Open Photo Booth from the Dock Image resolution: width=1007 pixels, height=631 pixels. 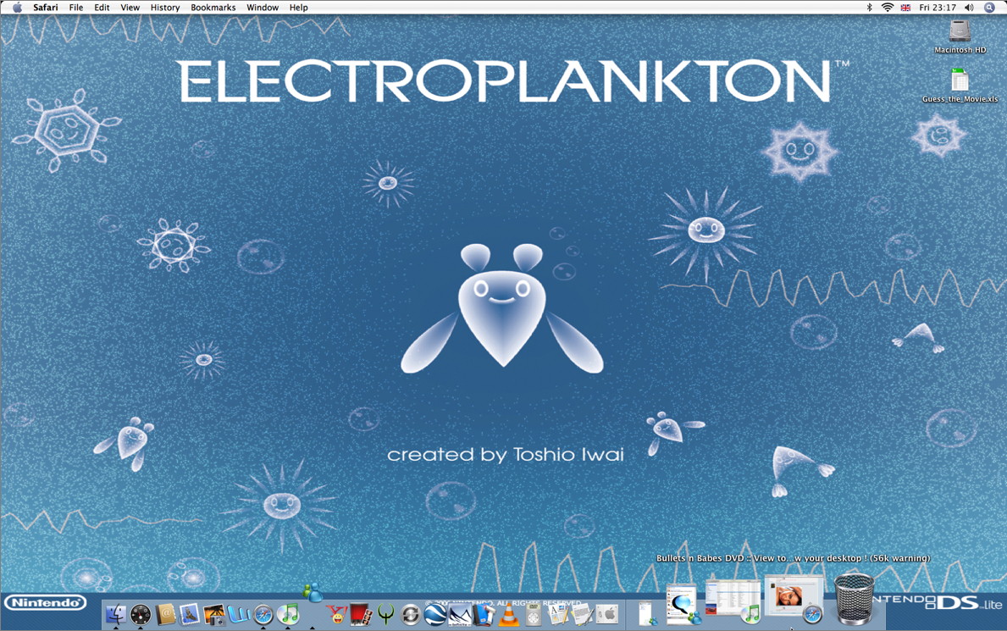(x=361, y=615)
